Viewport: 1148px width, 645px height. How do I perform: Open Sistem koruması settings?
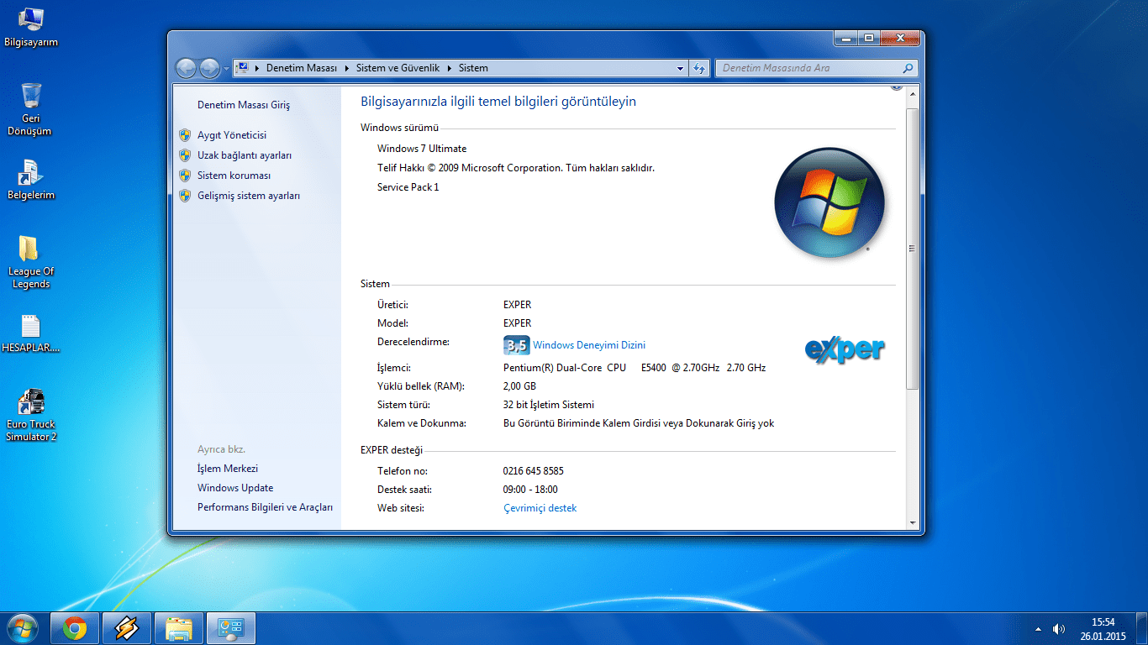[234, 176]
